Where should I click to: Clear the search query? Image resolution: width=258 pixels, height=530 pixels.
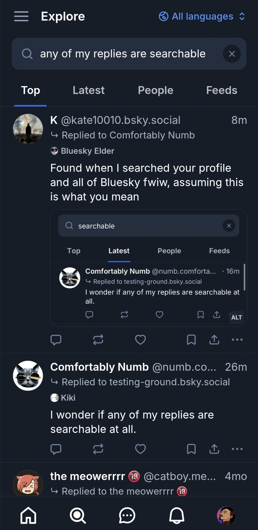point(232,54)
